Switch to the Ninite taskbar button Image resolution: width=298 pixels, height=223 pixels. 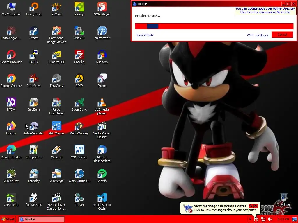tap(42, 219)
